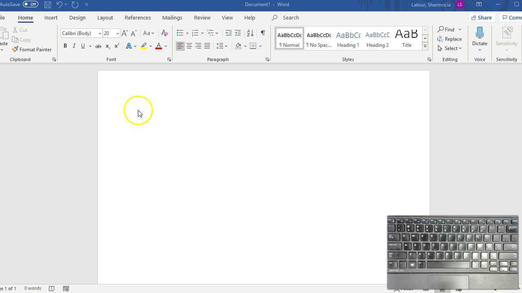The width and height of the screenshot is (522, 293).
Task: Switch to the Design tab
Action: pos(77,17)
